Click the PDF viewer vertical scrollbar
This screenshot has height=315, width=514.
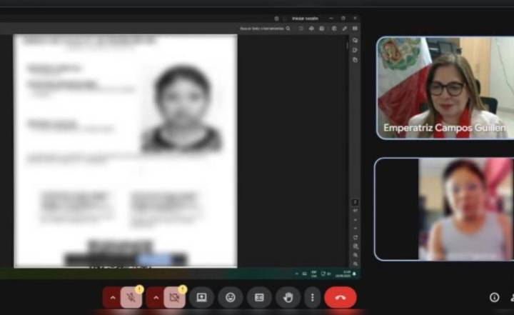tap(347, 46)
